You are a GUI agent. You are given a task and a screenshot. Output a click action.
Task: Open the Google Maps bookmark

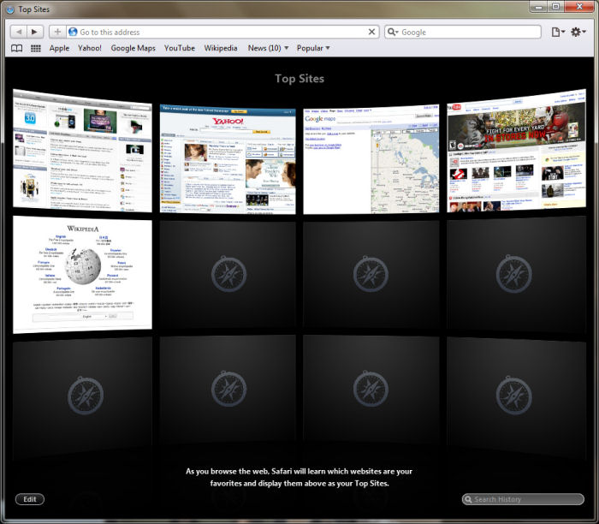pos(133,48)
